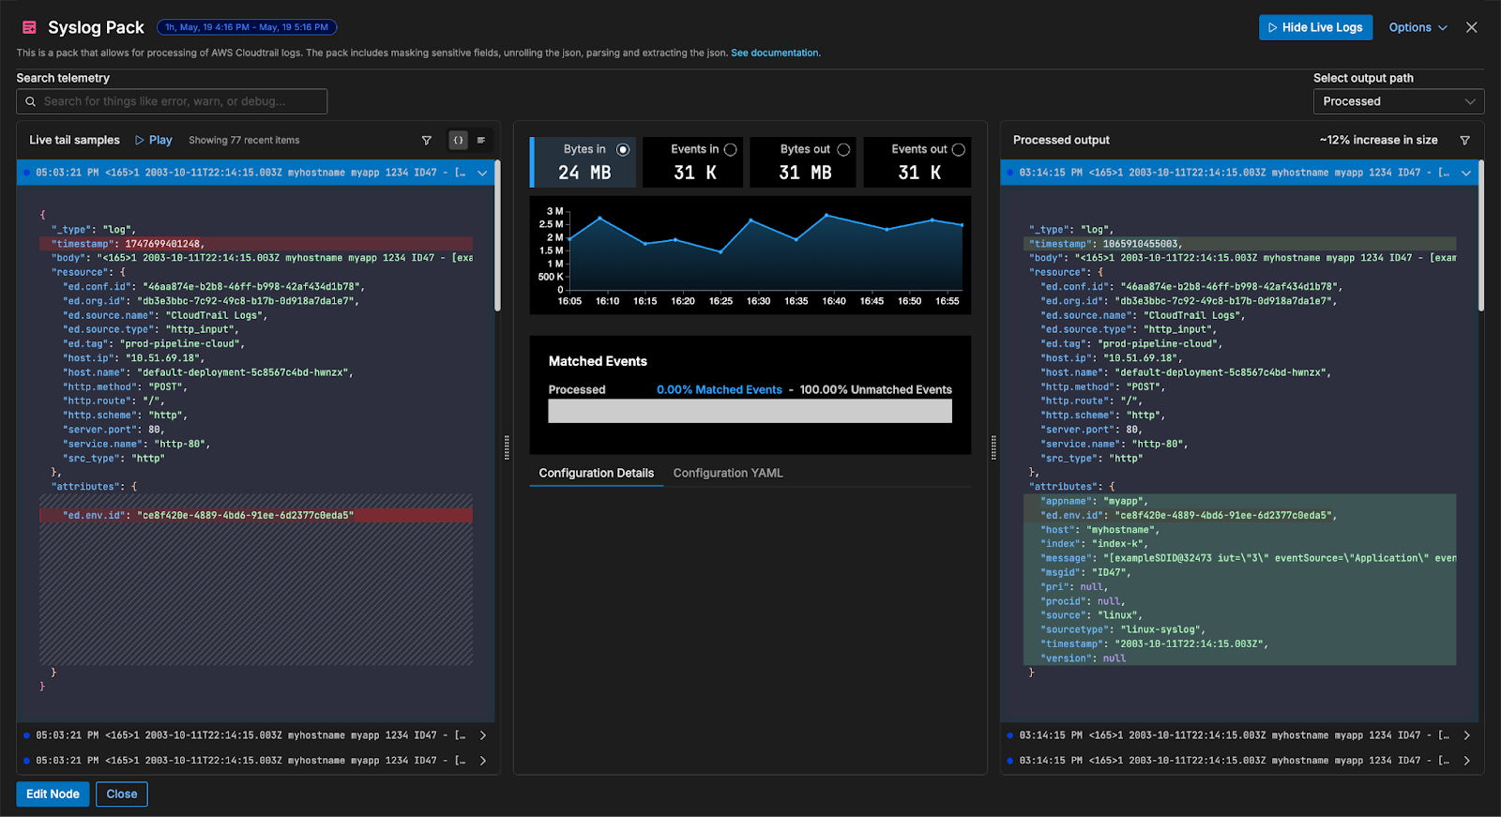Open the Configuration Details tab
Image resolution: width=1501 pixels, height=817 pixels.
596,474
